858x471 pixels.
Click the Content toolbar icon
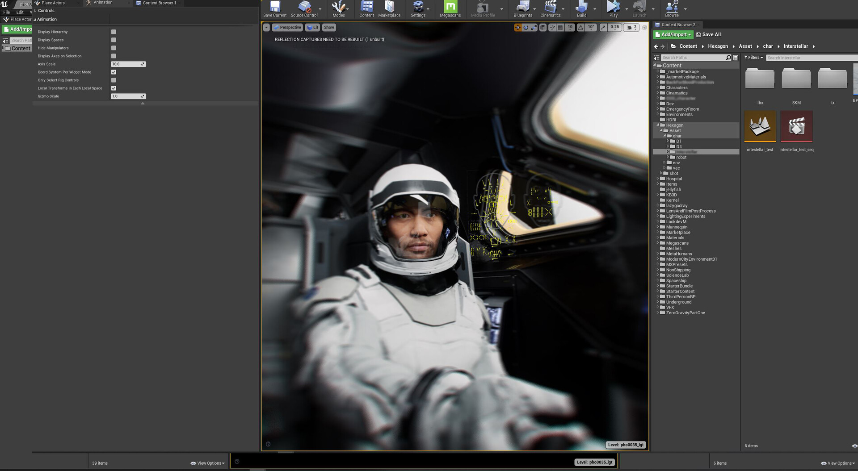click(366, 9)
